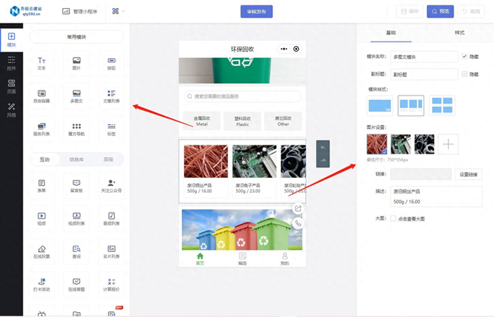Select the 多图文 multi-image module

(77, 96)
